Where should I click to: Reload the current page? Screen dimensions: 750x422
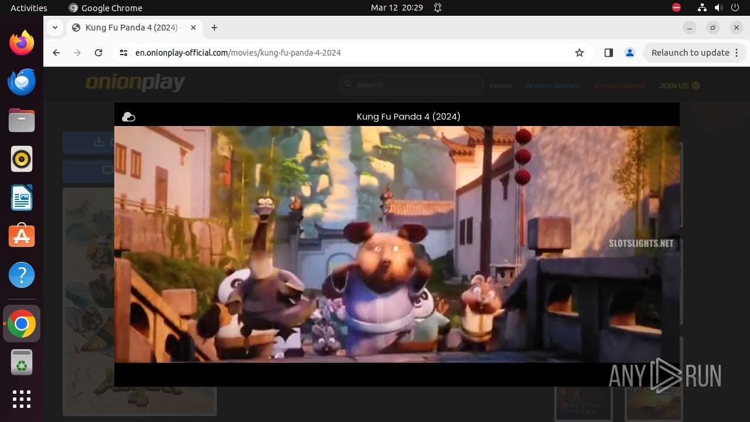[x=98, y=53]
